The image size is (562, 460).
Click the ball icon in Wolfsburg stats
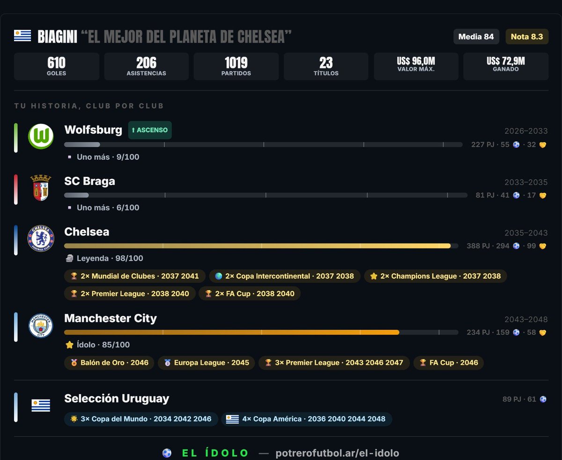click(517, 145)
